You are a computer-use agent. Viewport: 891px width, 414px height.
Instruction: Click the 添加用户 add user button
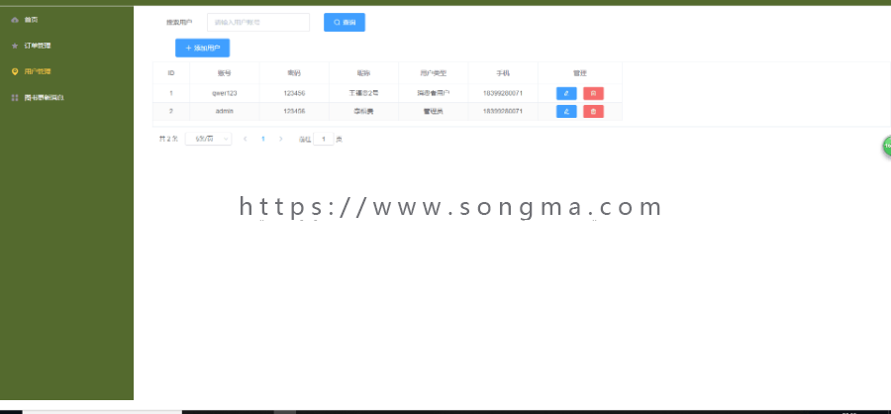(x=202, y=49)
